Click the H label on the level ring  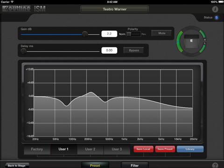[x=205, y=40]
